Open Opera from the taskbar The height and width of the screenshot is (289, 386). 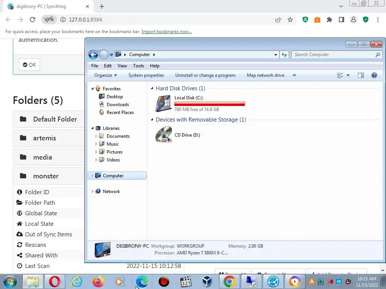point(54,281)
